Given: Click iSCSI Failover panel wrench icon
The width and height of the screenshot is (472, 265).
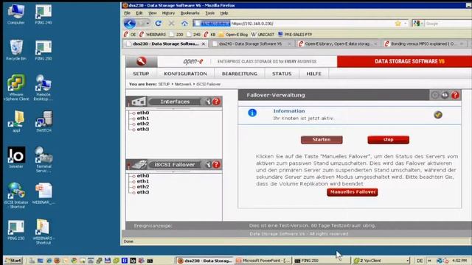Looking at the screenshot, I should (x=208, y=165).
